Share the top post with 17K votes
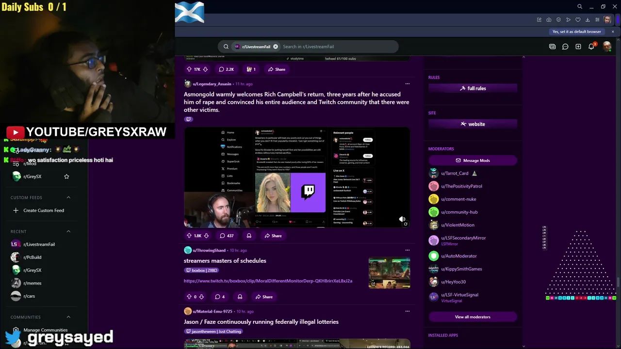 click(x=277, y=69)
